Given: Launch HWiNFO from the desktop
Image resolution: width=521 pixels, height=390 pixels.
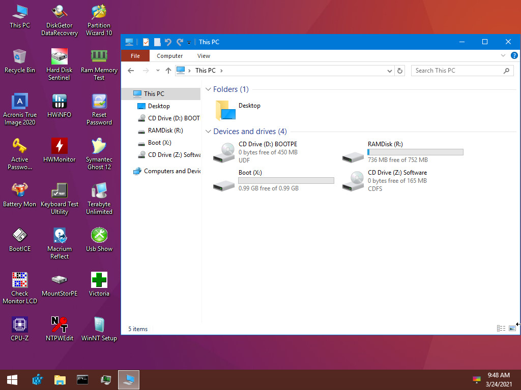Looking at the screenshot, I should pos(60,106).
